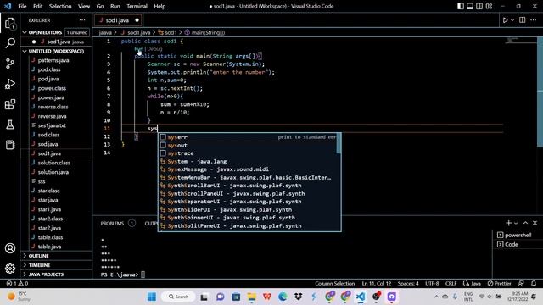The height and width of the screenshot is (305, 543).
Task: Open notifications bell in status bar
Action: pyautogui.click(x=534, y=283)
